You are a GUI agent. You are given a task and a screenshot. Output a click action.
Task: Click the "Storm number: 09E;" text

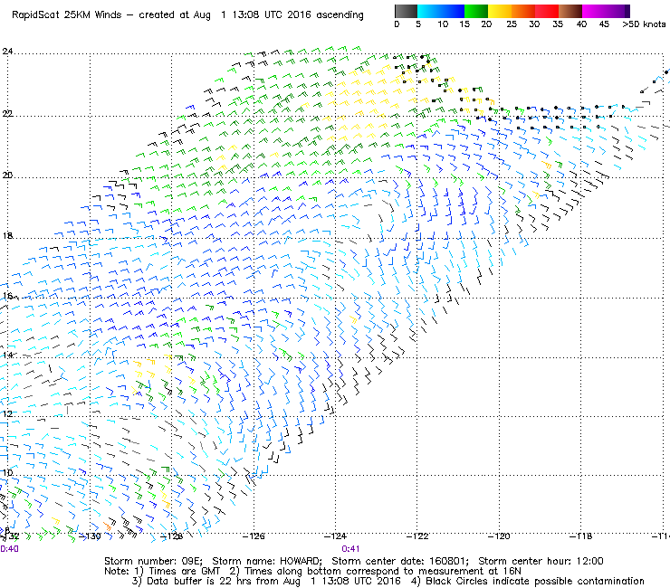[153, 561]
